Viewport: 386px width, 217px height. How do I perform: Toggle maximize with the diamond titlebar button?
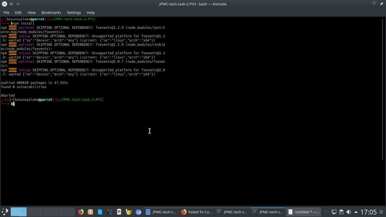click(x=11, y=4)
